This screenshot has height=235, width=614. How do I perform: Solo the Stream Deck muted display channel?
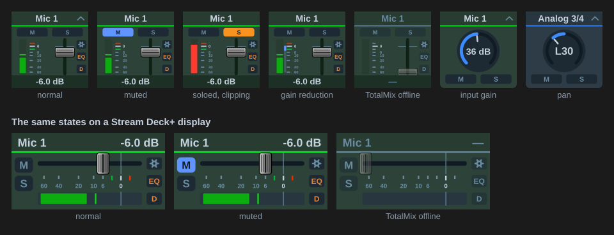[x=186, y=183]
